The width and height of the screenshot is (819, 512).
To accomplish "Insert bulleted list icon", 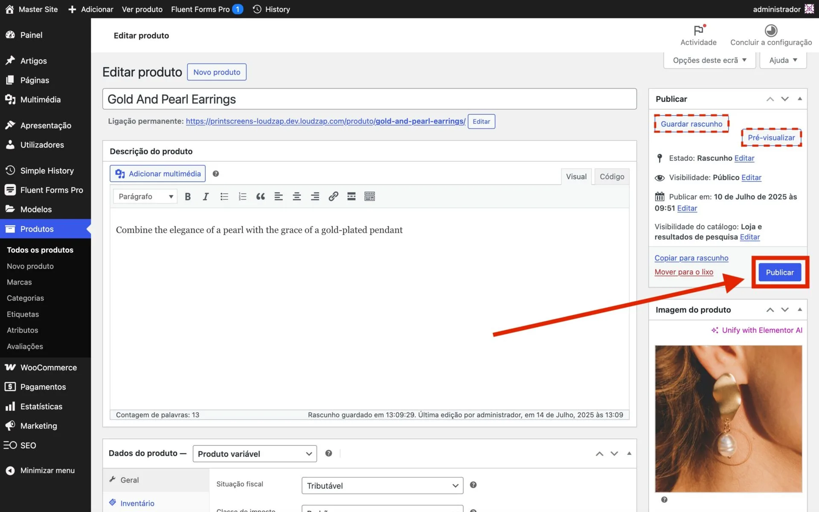I will pyautogui.click(x=224, y=196).
